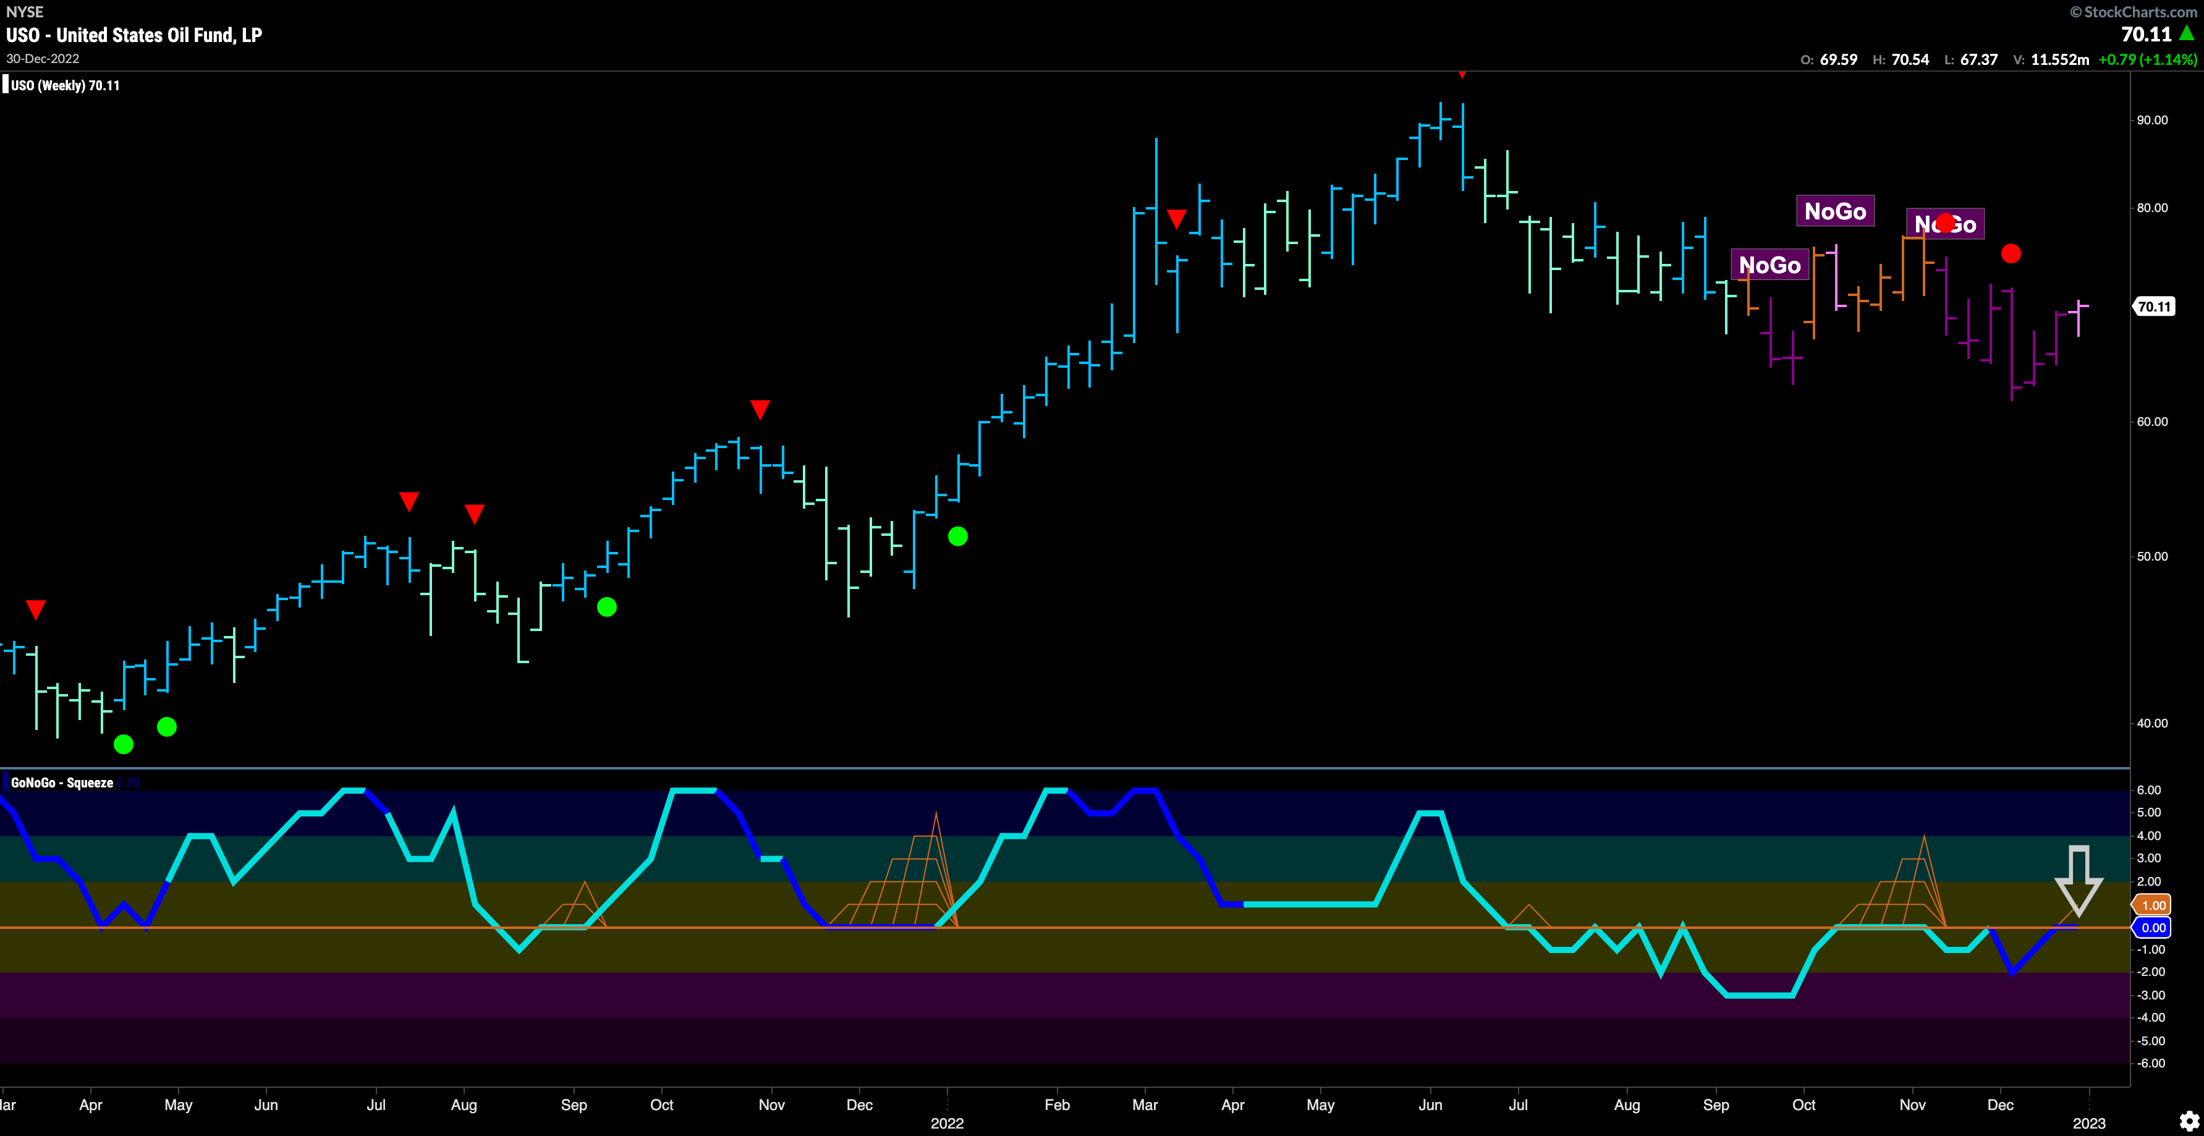Click the red triangle above early August 2021 bars
The width and height of the screenshot is (2204, 1136).
pyautogui.click(x=474, y=514)
